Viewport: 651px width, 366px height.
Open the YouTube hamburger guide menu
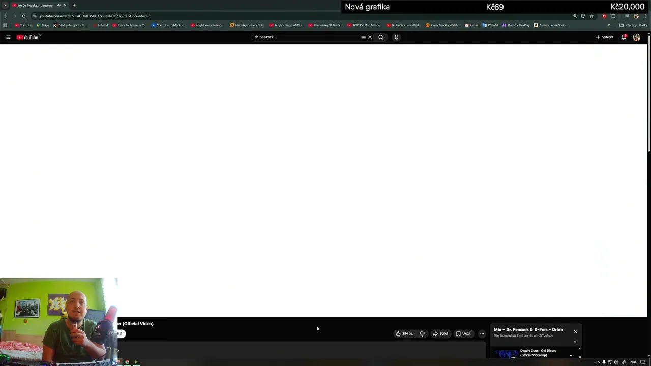coord(8,37)
